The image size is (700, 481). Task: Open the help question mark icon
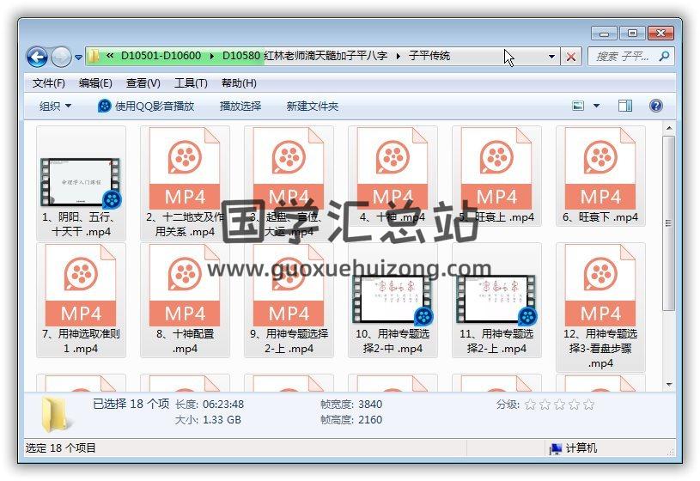point(656,106)
